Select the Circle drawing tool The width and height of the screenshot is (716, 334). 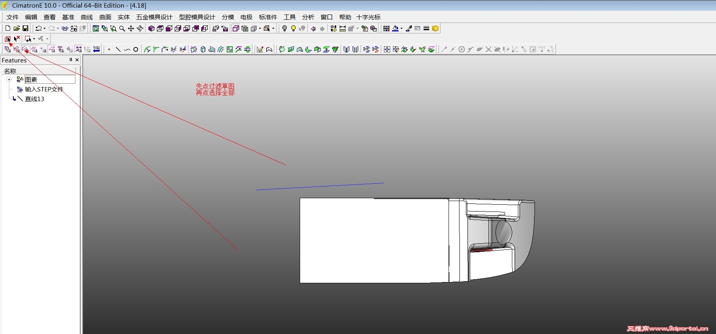(x=136, y=50)
